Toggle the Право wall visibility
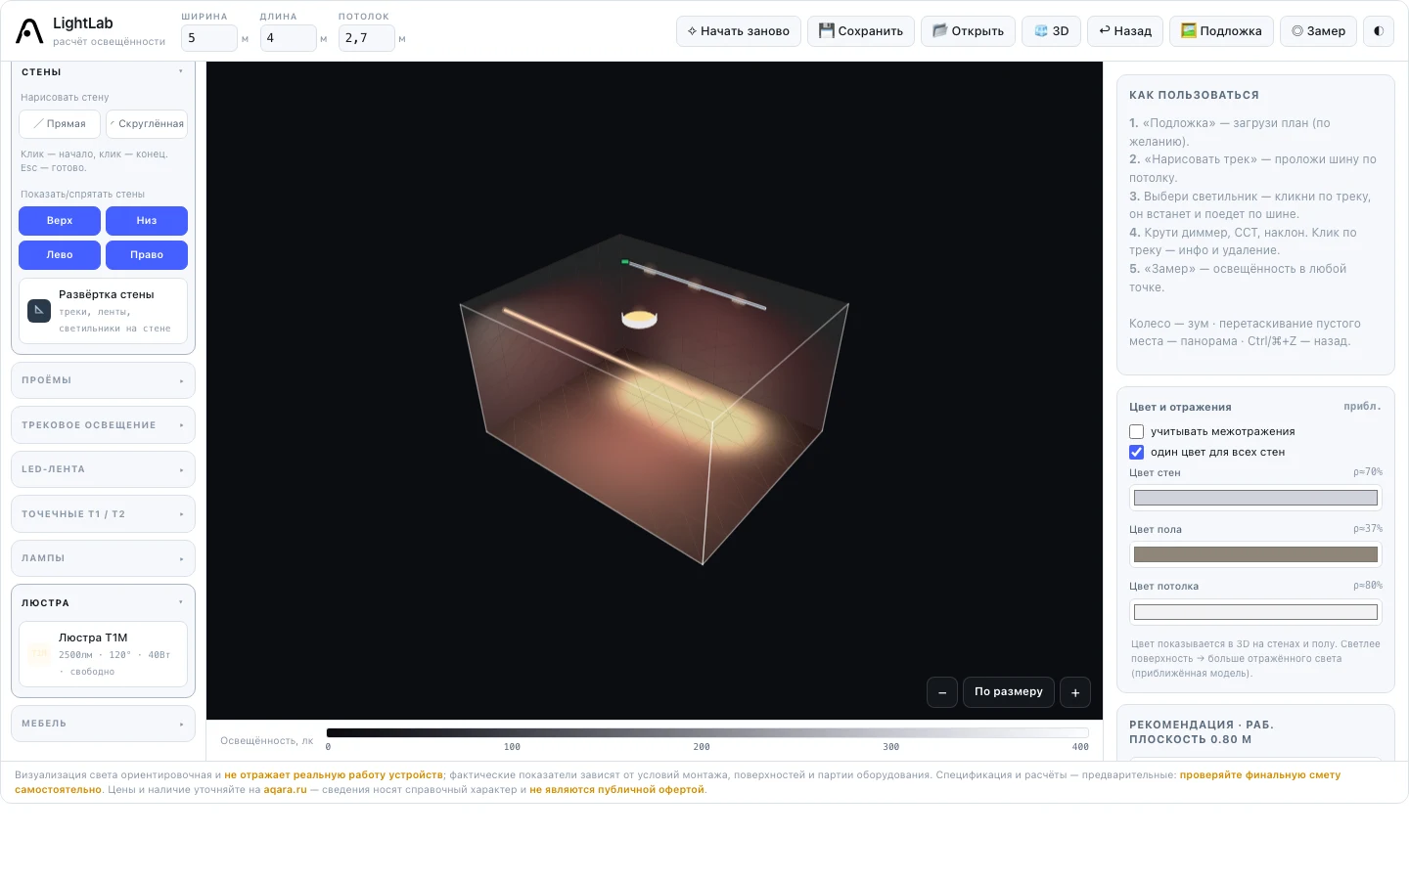 147,255
